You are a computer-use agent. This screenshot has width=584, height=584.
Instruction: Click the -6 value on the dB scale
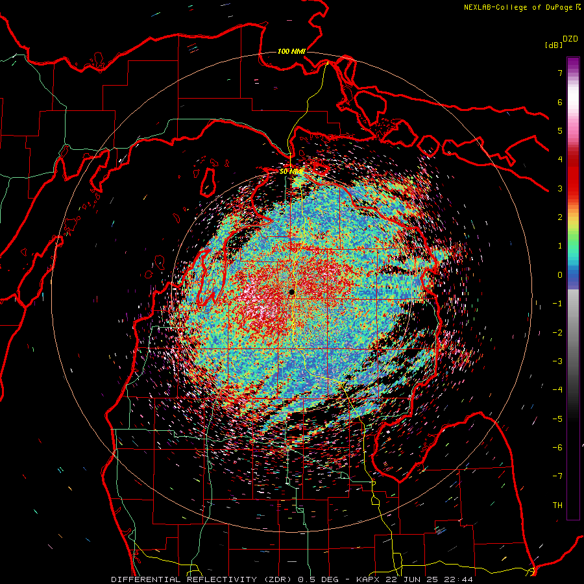point(557,448)
